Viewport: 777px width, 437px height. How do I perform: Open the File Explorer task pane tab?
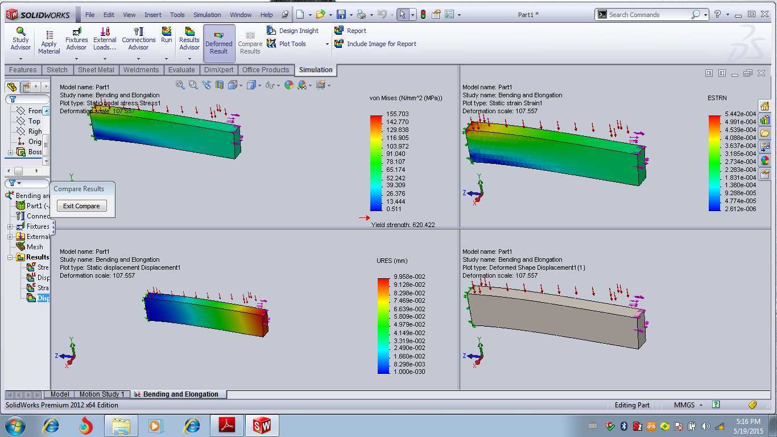tap(764, 133)
